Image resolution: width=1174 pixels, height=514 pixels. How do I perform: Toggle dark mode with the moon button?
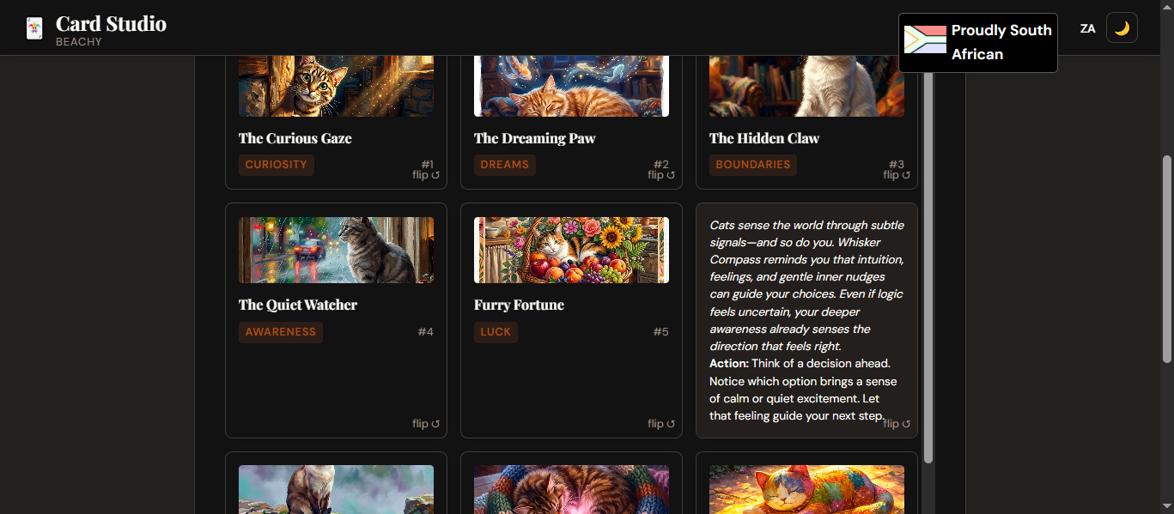click(1122, 28)
